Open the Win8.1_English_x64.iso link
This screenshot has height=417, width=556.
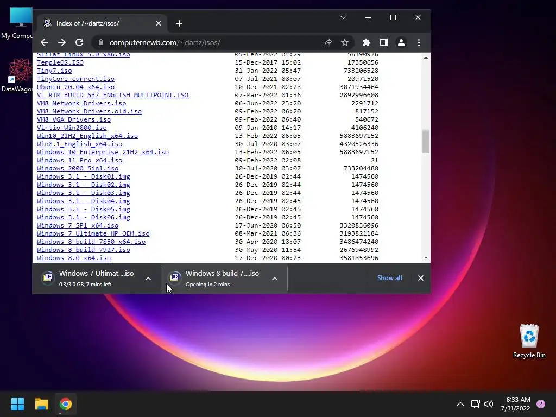pyautogui.click(x=79, y=144)
